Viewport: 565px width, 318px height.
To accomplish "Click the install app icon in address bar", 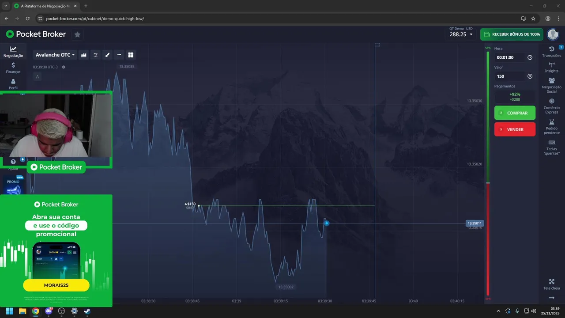I will click(x=524, y=19).
